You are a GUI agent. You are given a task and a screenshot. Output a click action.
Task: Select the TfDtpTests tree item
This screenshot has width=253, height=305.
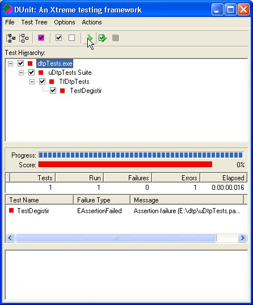pos(74,82)
